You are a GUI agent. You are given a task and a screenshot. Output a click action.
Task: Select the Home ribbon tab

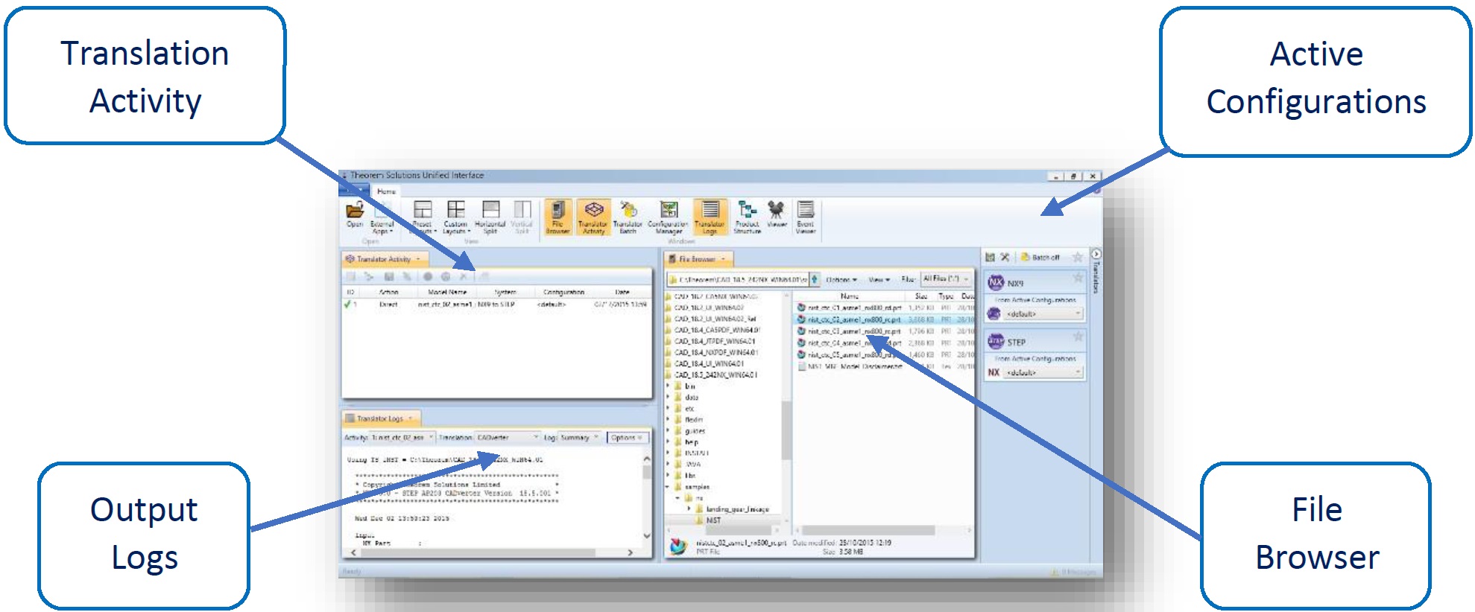coord(386,191)
